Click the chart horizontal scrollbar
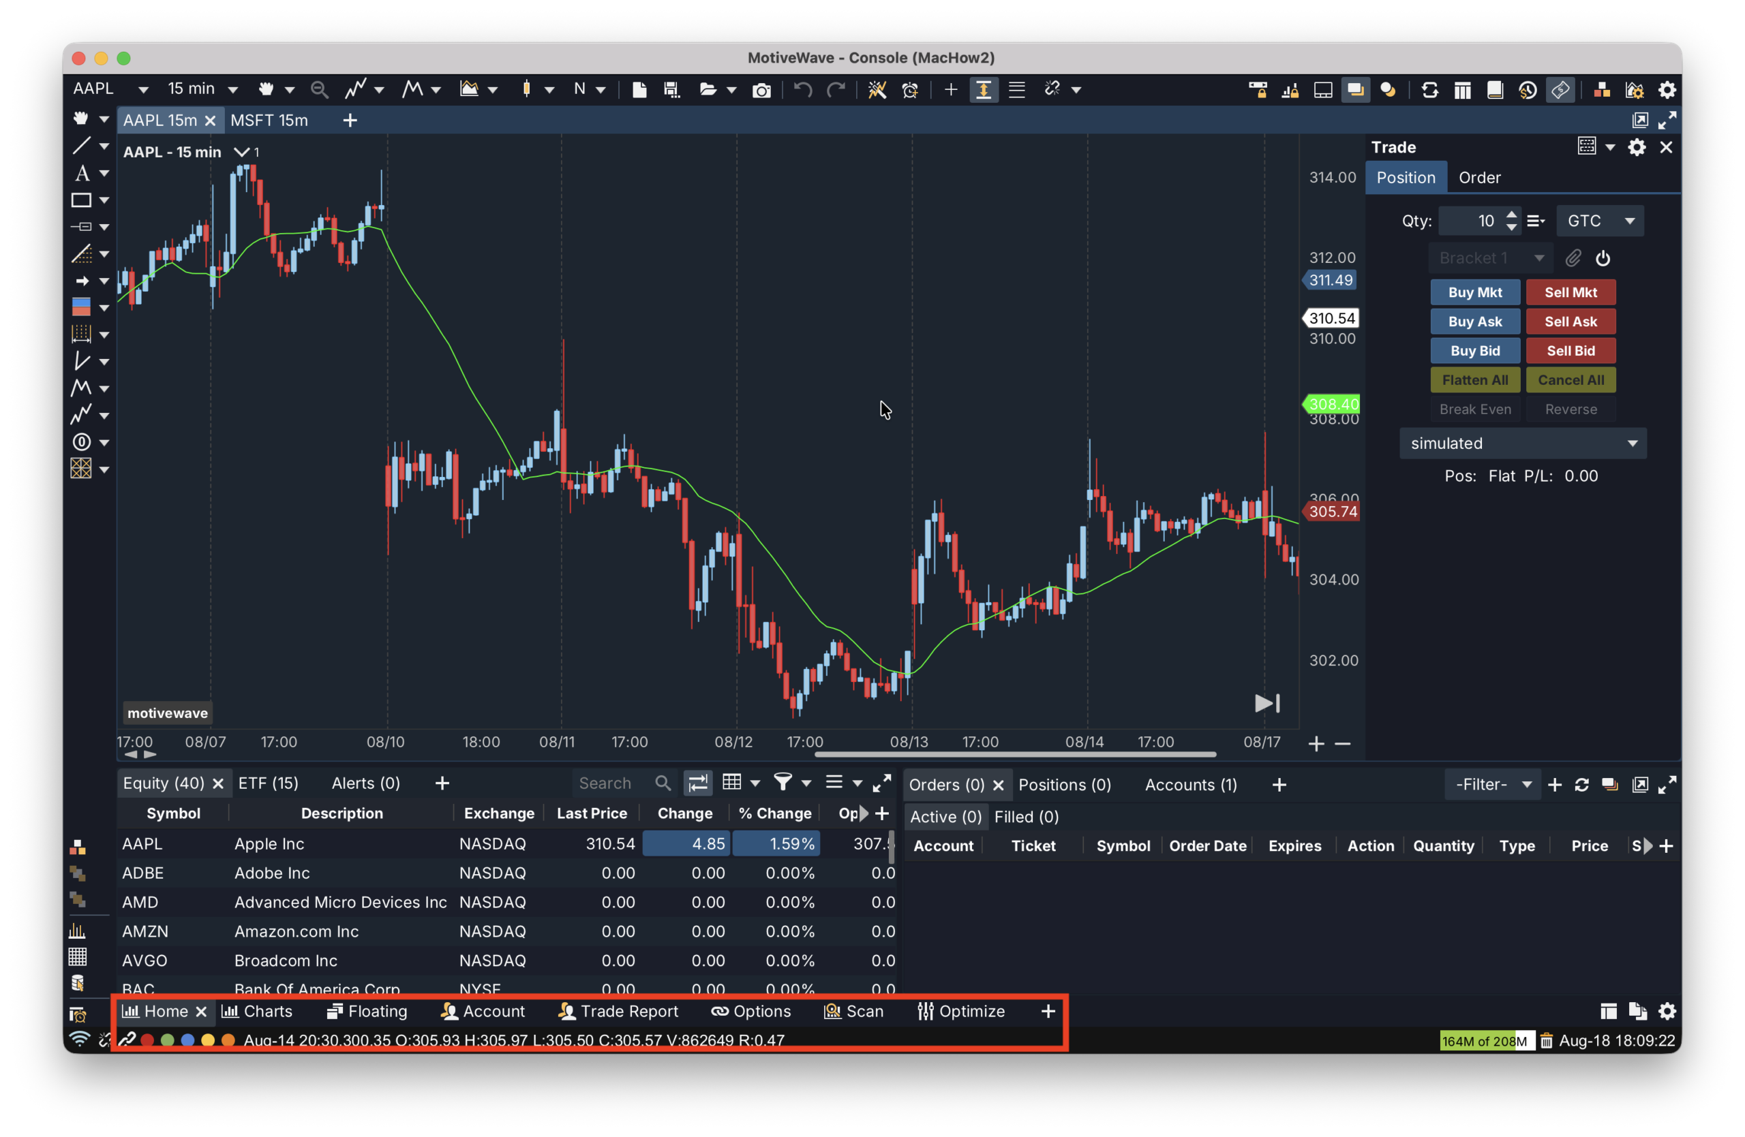Viewport: 1745px width, 1137px height. pos(1016,754)
